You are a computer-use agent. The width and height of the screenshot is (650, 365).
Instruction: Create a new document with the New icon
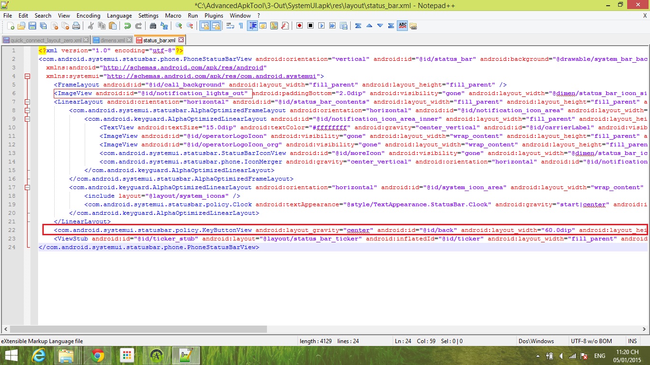10,26
